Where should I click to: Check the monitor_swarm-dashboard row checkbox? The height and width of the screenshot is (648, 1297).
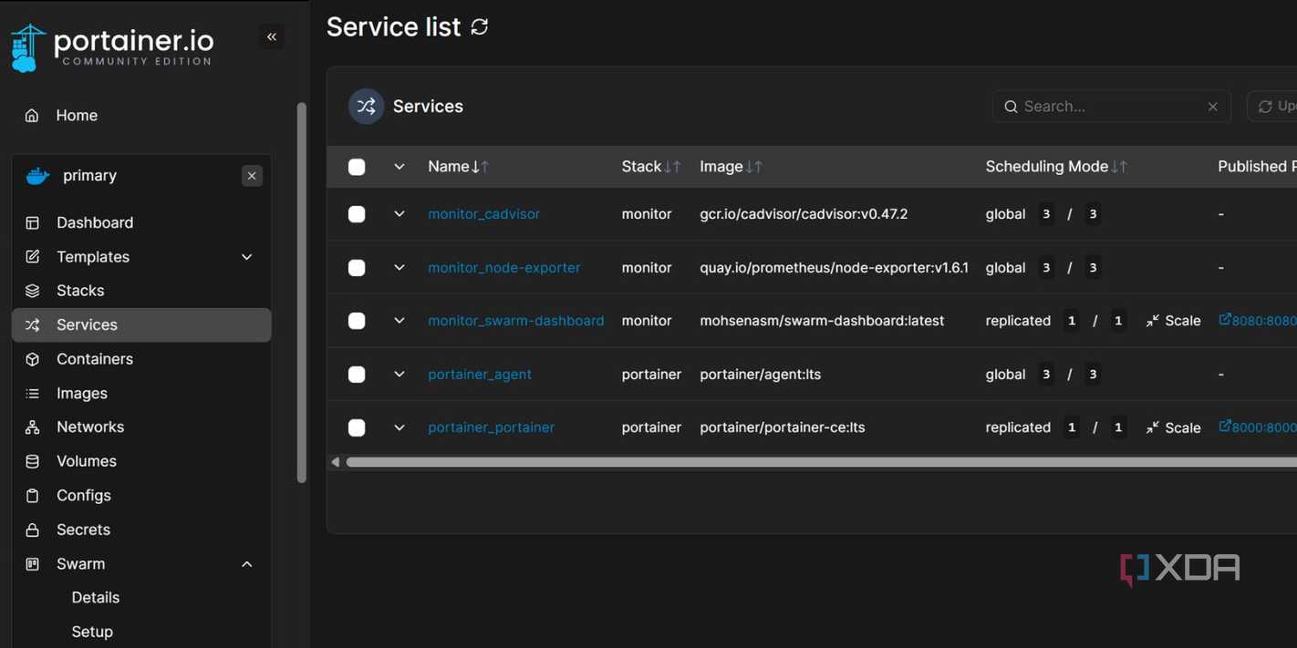pos(357,321)
